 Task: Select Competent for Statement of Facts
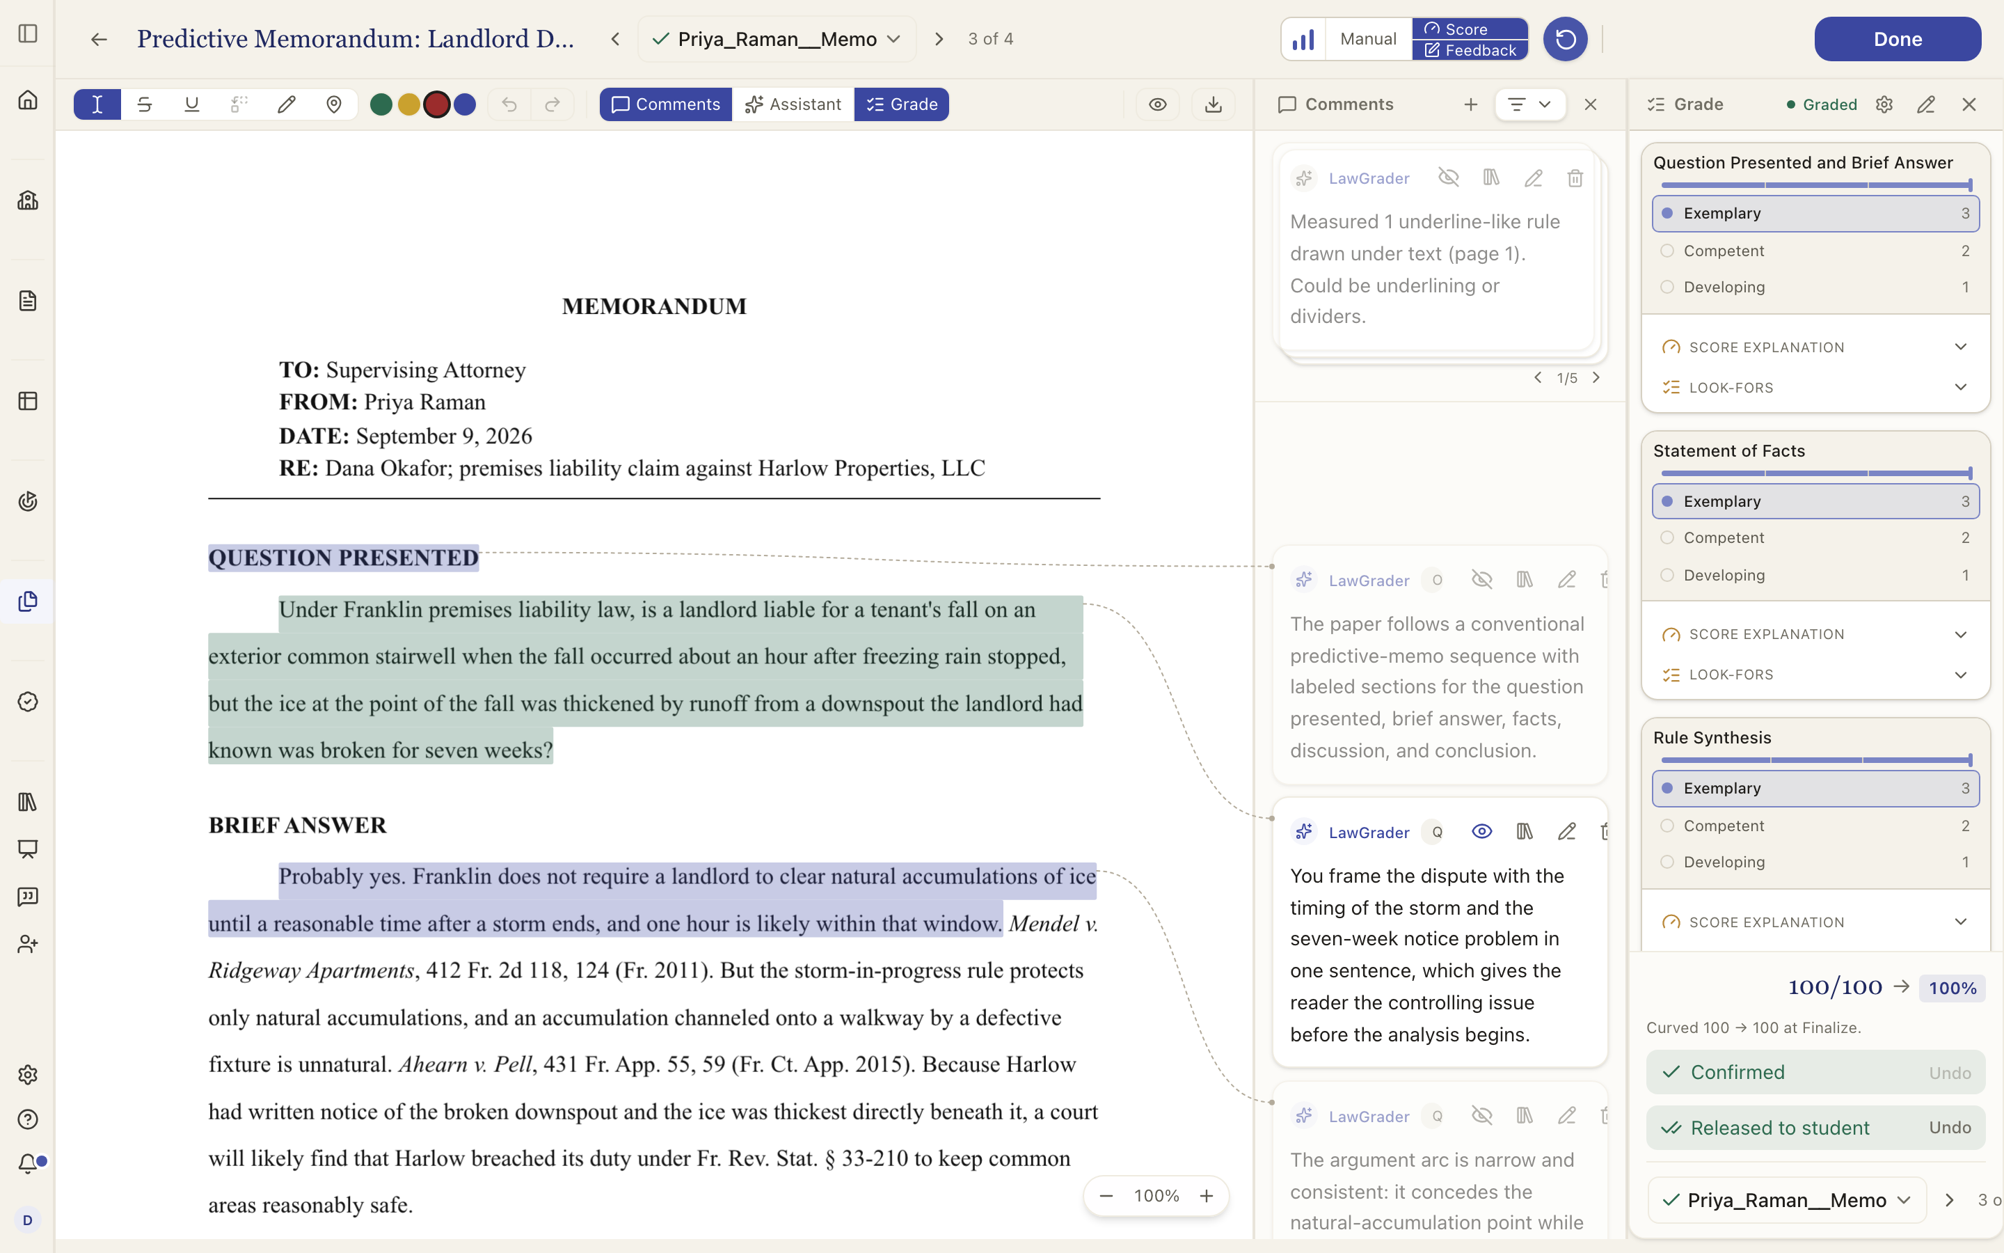click(x=1815, y=538)
